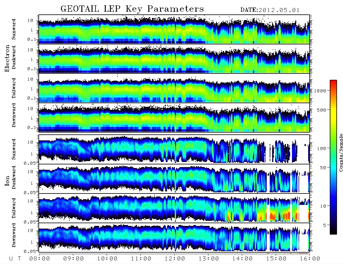This screenshot has height=264, width=343.
Task: Click the Ion Dawnward row label
Action: 14,235
